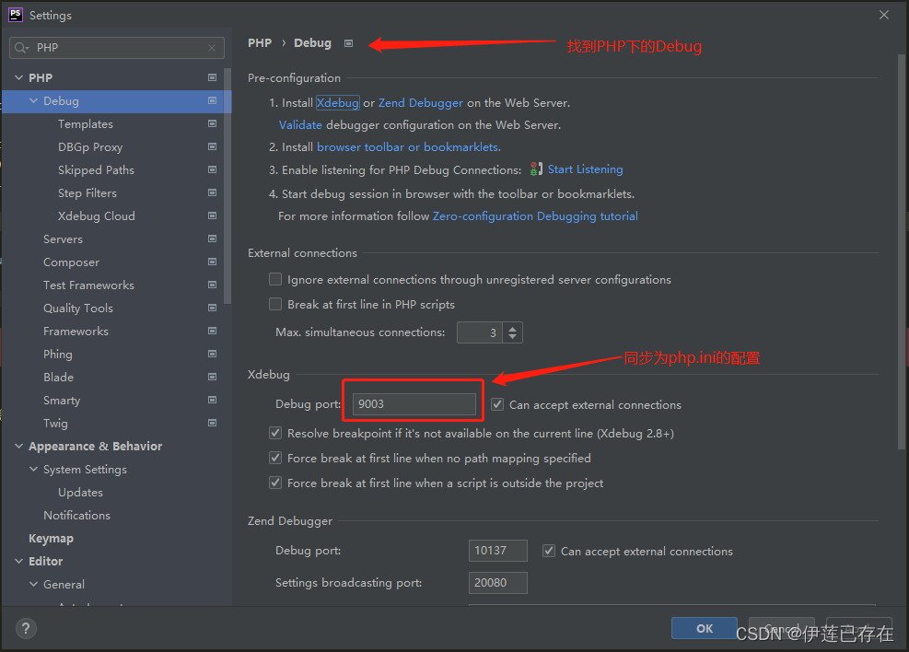Click the Settings broadcasting port field
This screenshot has width=909, height=652.
(498, 582)
